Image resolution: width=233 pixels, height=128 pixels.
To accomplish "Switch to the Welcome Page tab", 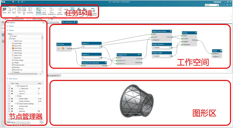I will (x=53, y=22).
